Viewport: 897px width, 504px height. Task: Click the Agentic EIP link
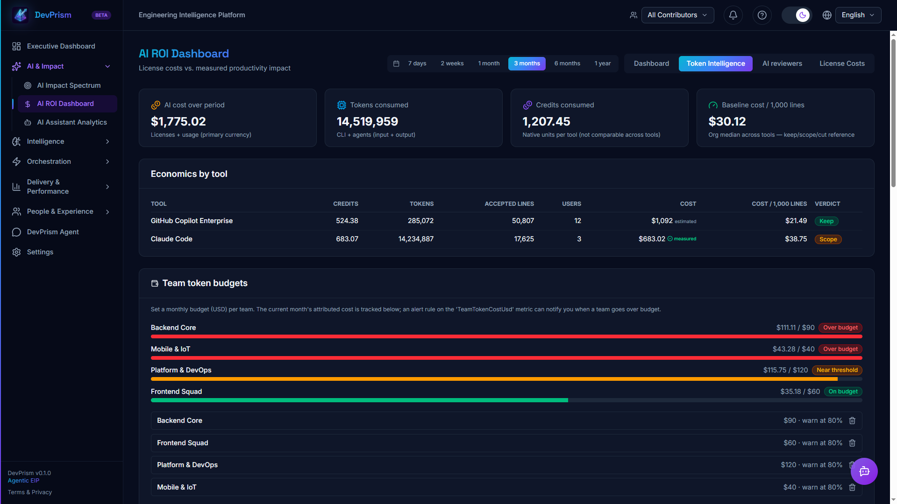23,481
